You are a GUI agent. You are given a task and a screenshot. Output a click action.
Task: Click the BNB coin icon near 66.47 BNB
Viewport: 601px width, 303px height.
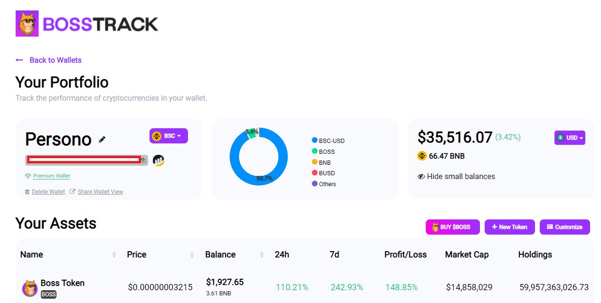(x=422, y=156)
